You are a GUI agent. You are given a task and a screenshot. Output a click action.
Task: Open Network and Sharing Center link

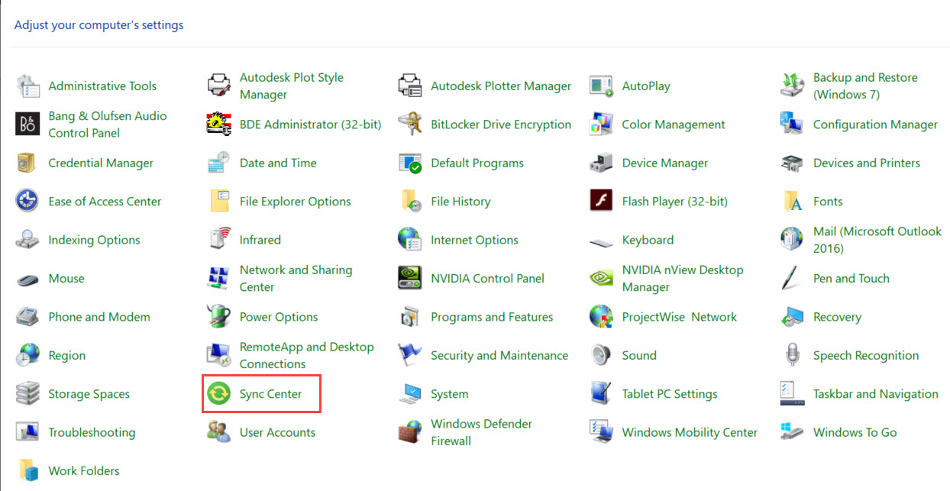pyautogui.click(x=296, y=279)
